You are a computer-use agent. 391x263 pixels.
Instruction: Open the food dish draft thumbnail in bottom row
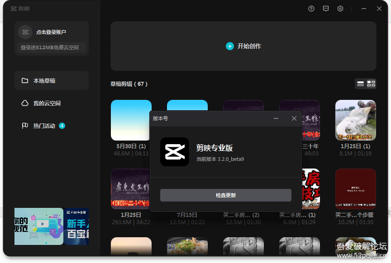[187, 247]
